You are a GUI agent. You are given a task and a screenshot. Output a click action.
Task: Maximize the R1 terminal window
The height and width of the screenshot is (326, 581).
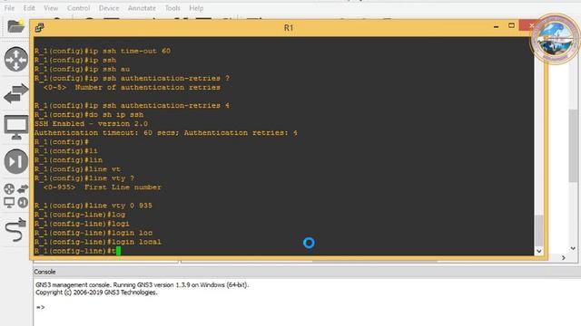tap(511, 25)
